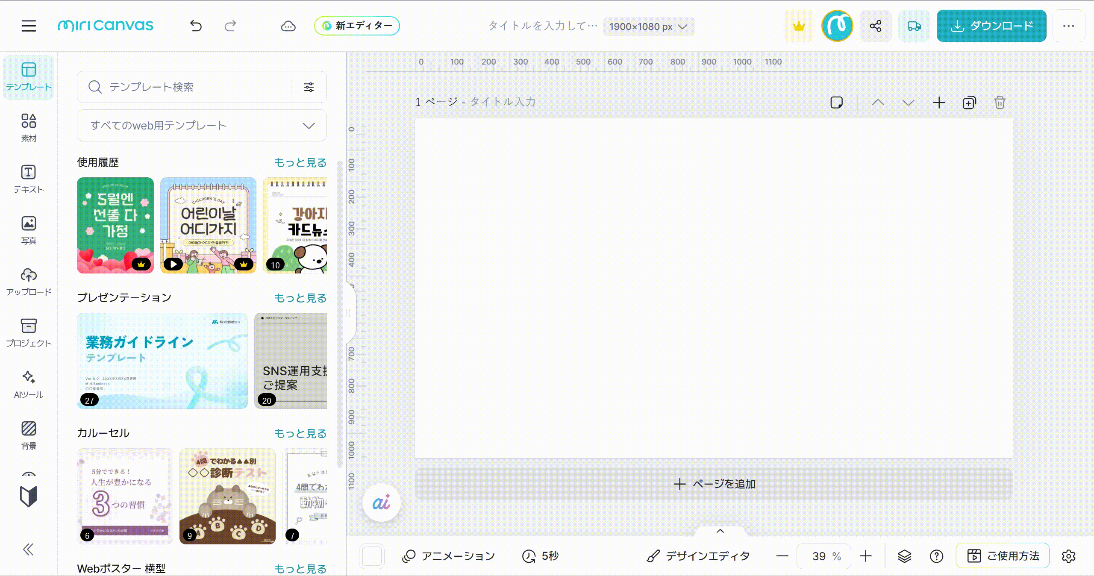Open page memo sticky note icon
Screen dimensions: 1094x576
click(x=836, y=103)
